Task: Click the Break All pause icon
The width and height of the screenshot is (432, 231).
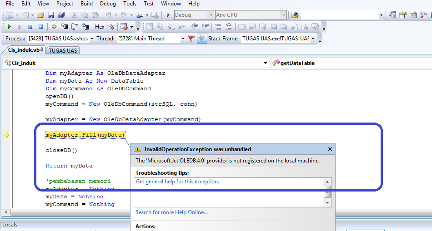Action: 20,27
